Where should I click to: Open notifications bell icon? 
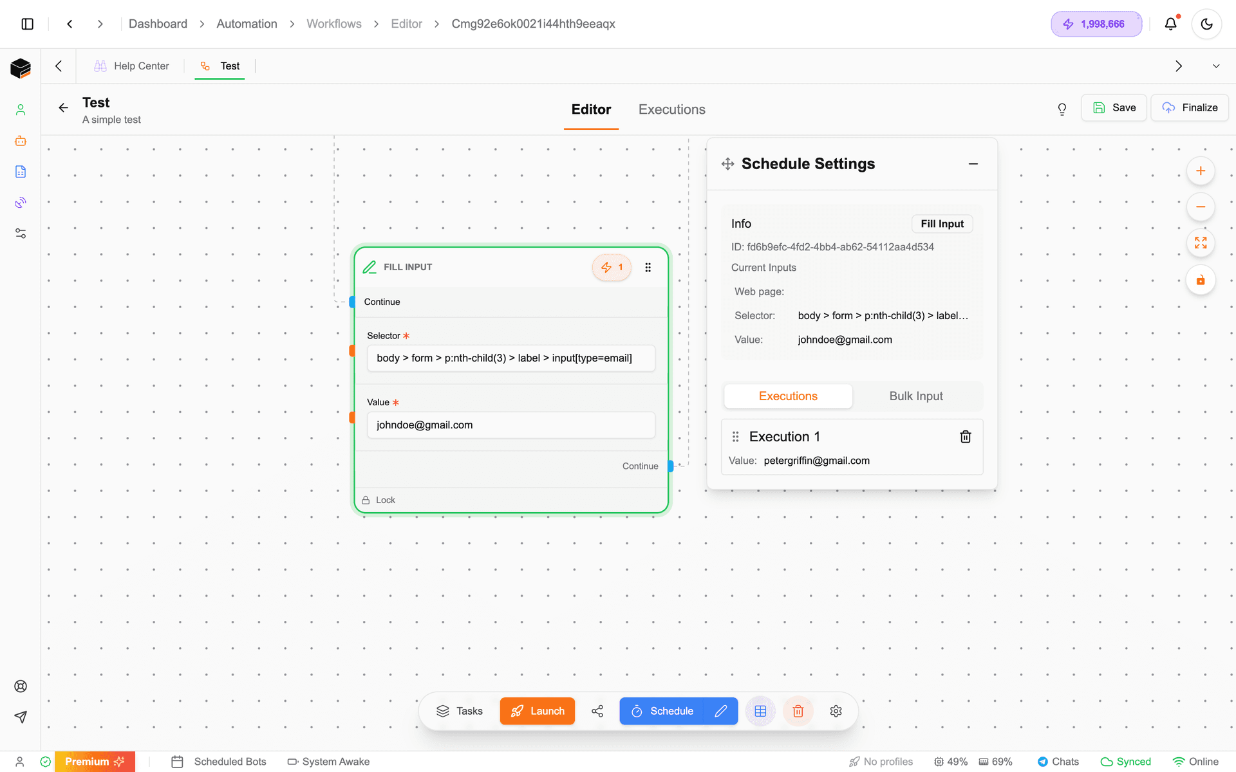(1170, 24)
